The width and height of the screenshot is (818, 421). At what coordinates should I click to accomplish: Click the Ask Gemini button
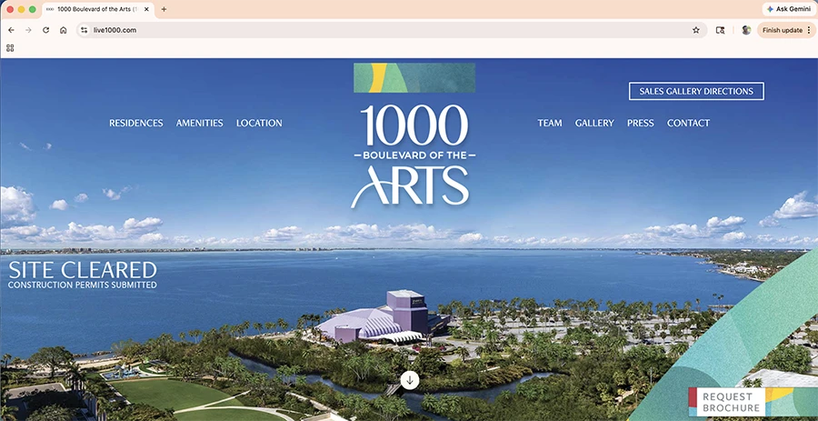[x=789, y=9]
